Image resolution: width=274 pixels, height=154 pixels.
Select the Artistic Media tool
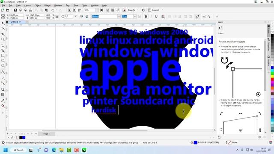click(3, 50)
